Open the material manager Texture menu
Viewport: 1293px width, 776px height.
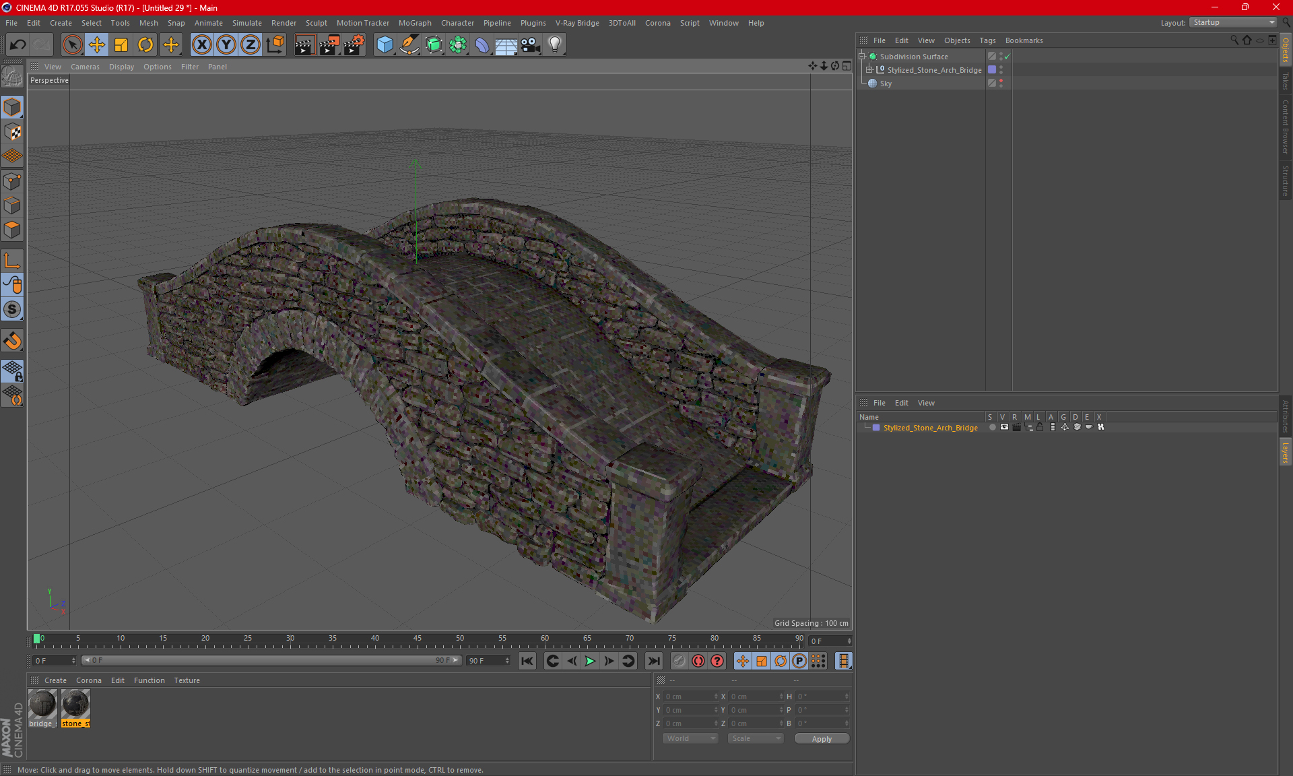click(187, 680)
